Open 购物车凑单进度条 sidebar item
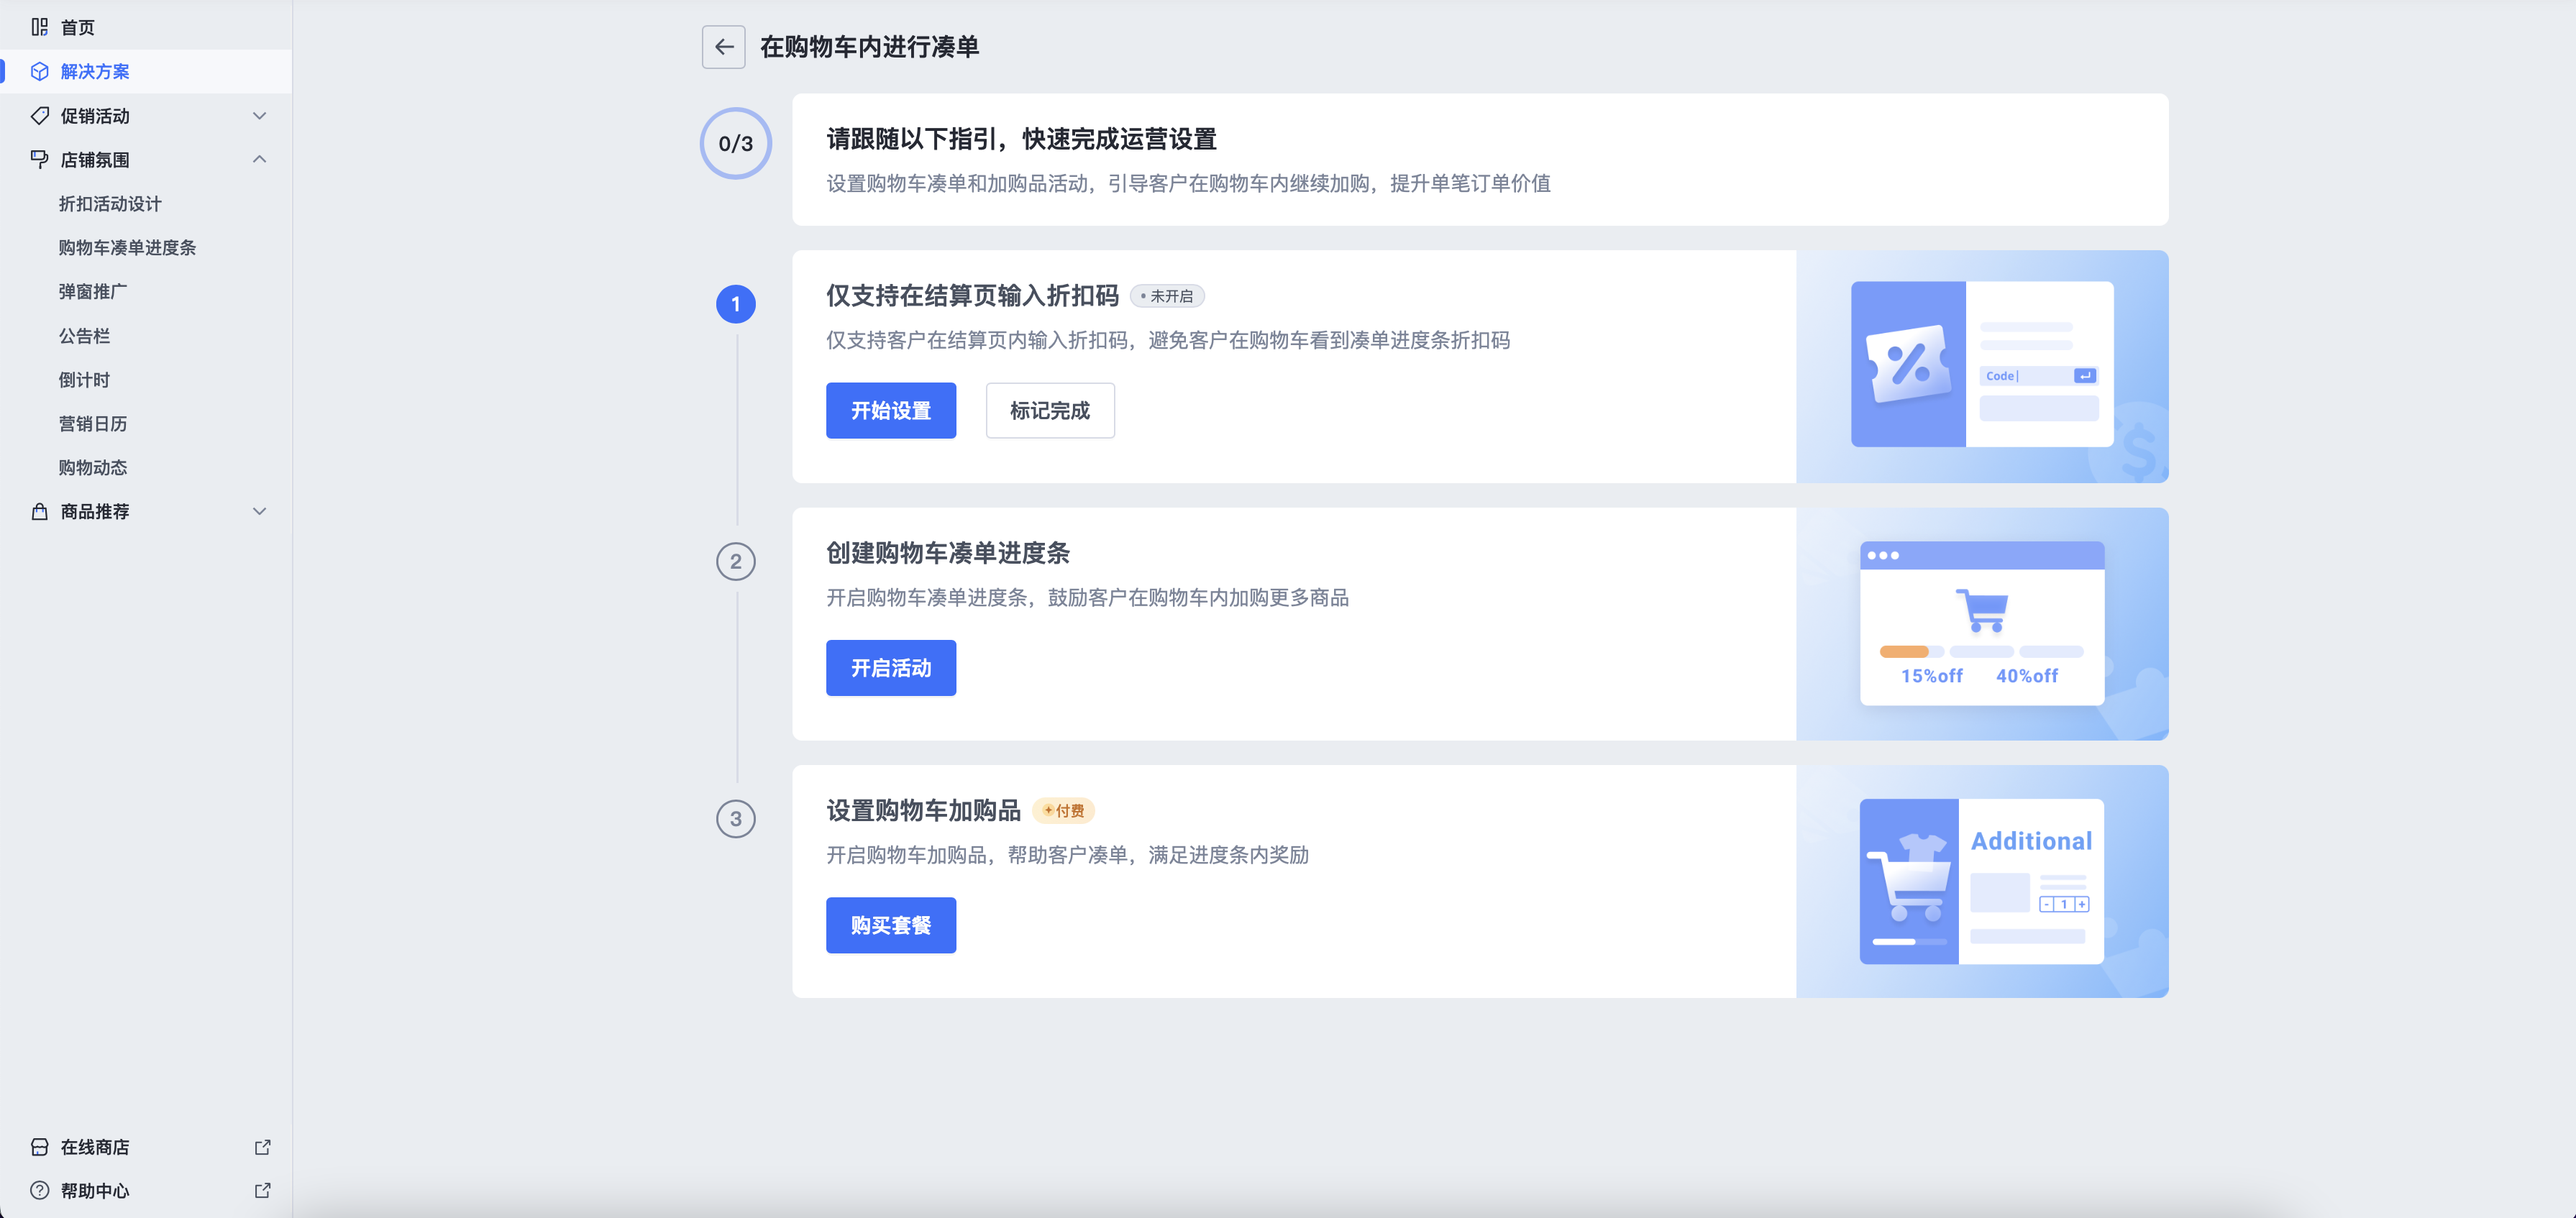Image resolution: width=2576 pixels, height=1218 pixels. point(127,247)
